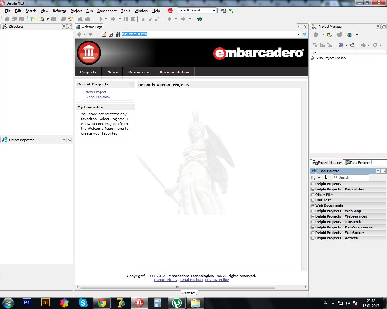The height and width of the screenshot is (309, 387).
Task: Click the Projects tab on Welcome Page
Action: pos(88,72)
